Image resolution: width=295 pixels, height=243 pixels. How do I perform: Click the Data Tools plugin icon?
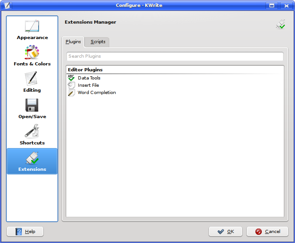pyautogui.click(x=71, y=78)
